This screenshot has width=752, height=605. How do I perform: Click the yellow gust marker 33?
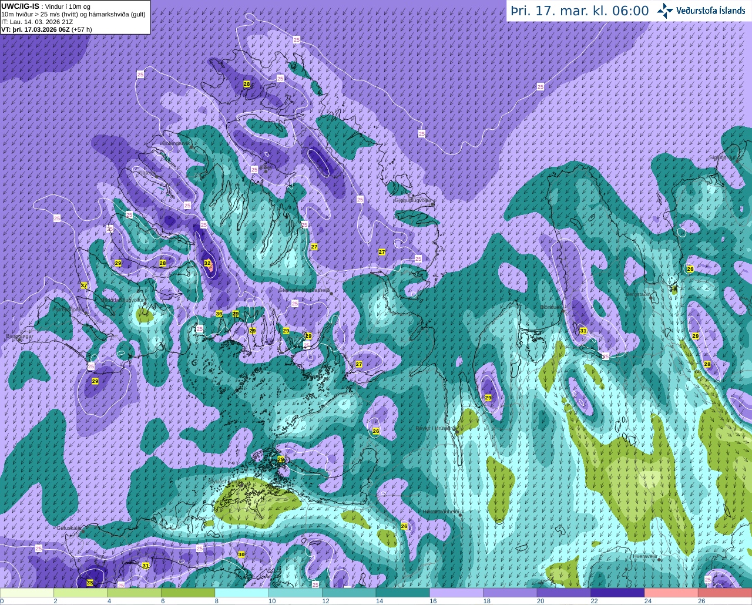click(x=90, y=583)
